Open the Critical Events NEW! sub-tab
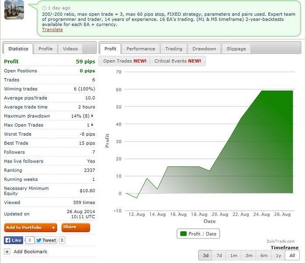 tap(178, 61)
